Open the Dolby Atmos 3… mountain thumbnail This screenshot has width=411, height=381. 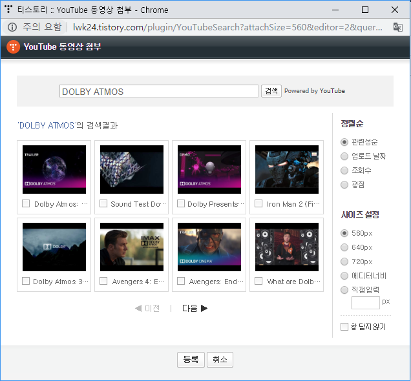click(54, 247)
